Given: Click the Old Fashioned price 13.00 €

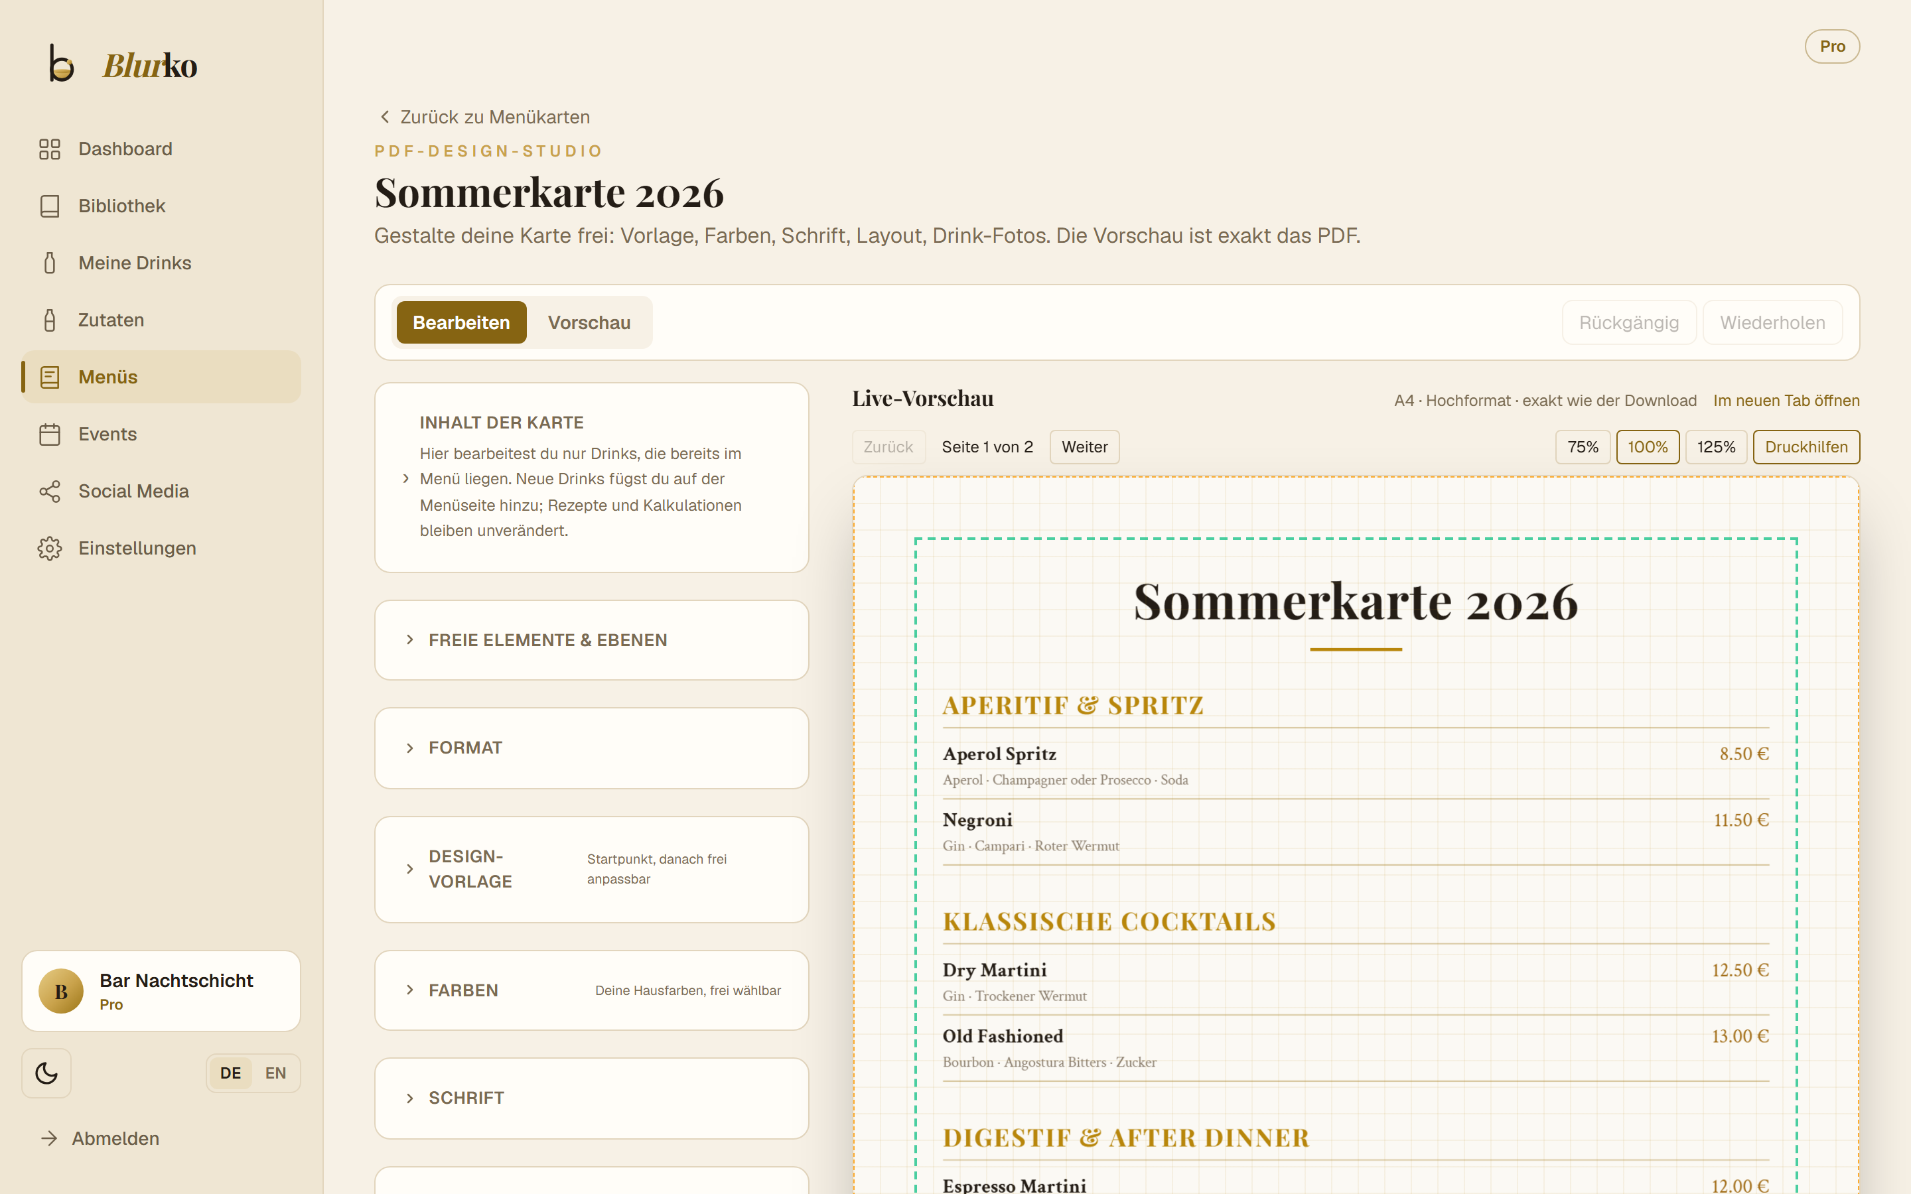Looking at the screenshot, I should (x=1740, y=1036).
